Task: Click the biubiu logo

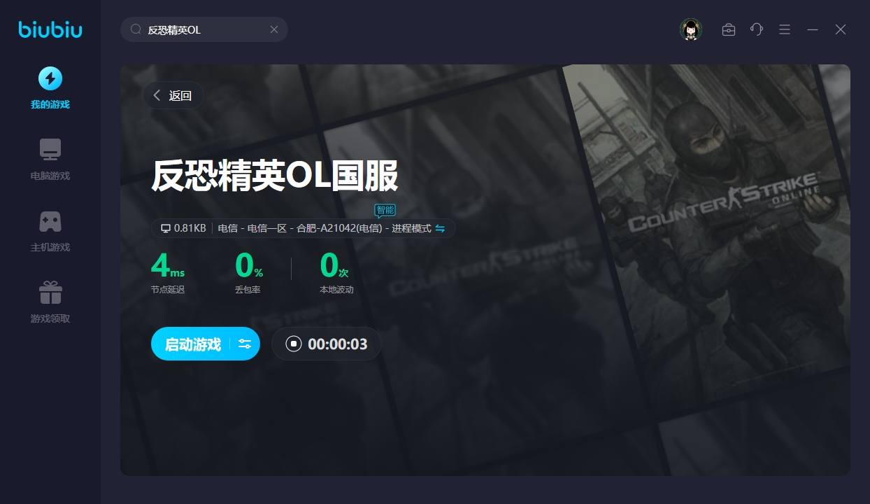Action: click(50, 29)
